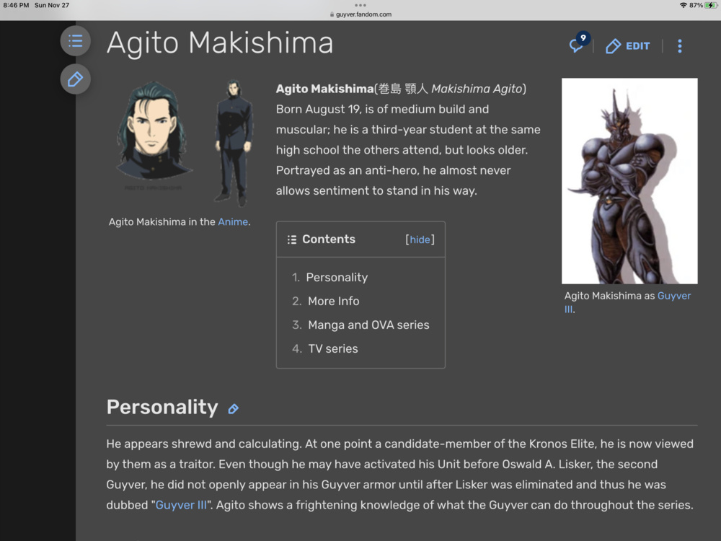Tap the three-dot multitasking control at top

coord(360,5)
